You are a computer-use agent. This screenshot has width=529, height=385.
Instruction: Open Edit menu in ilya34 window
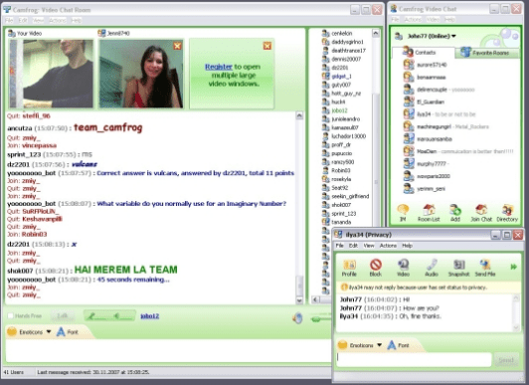click(353, 246)
